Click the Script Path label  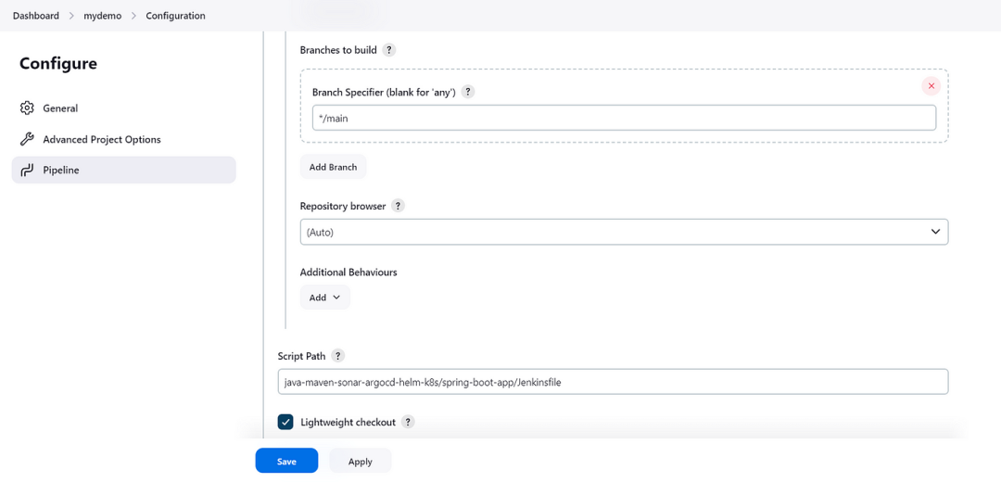(302, 356)
